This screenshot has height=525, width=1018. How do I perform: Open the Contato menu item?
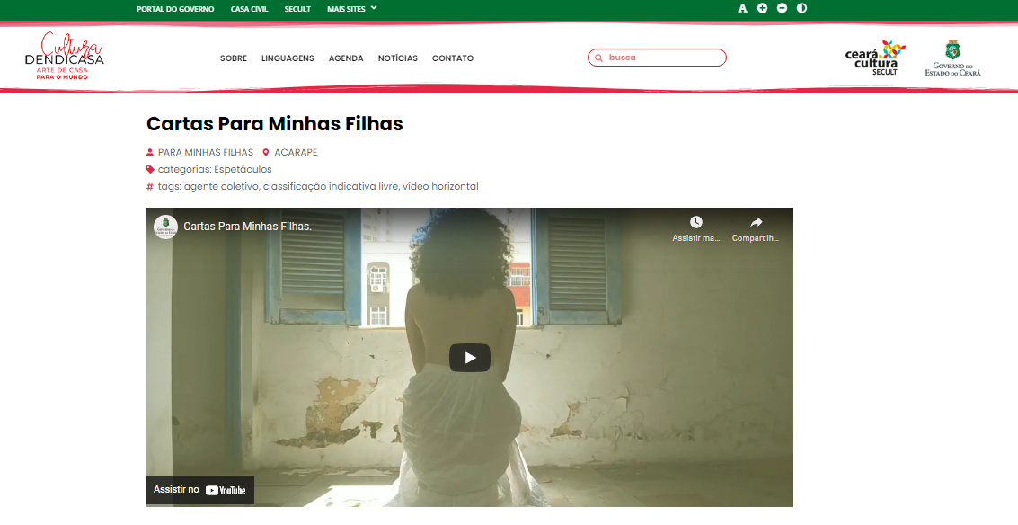pos(453,58)
